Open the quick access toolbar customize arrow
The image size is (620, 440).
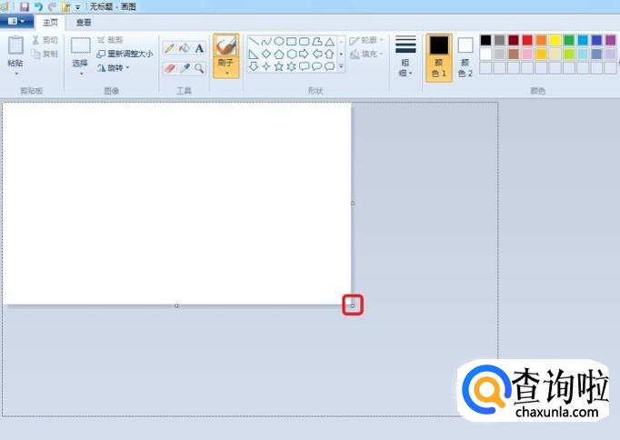click(77, 7)
